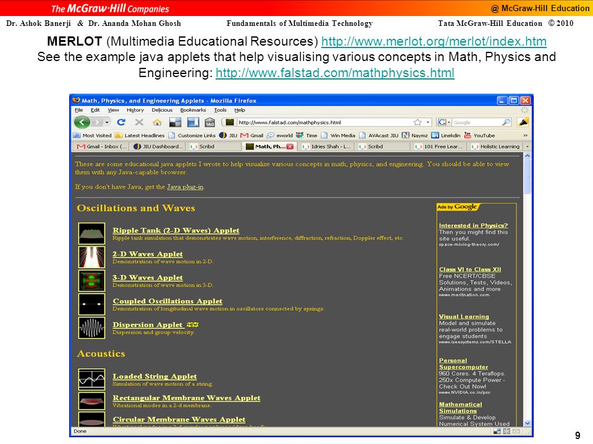Click the site favicon in the address bar

coord(230,122)
